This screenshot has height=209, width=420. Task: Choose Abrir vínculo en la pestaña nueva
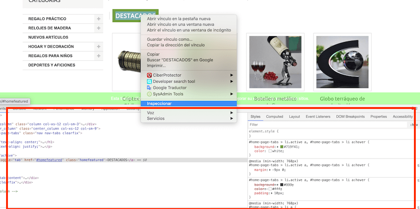179,19
